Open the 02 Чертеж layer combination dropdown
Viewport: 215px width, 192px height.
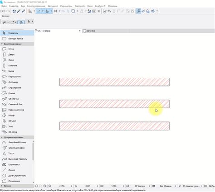[x=149, y=186]
